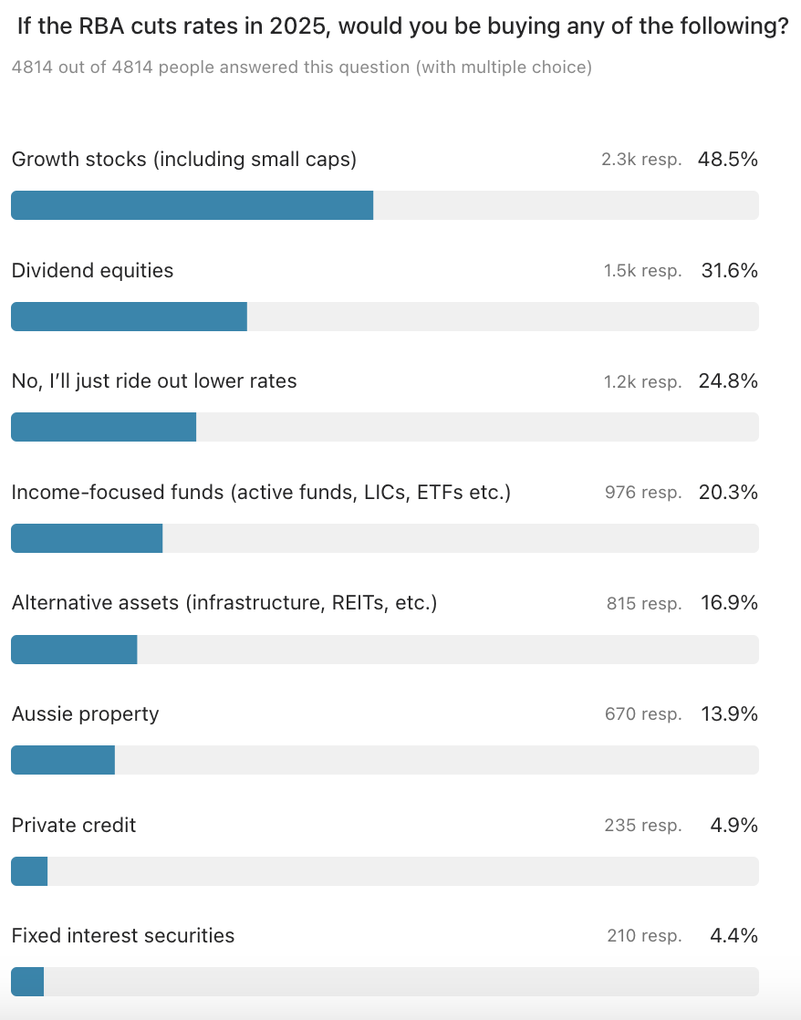Click the "4814 out of 4814 people answered" subtitle
Image resolution: width=801 pixels, height=1020 pixels.
click(x=302, y=68)
